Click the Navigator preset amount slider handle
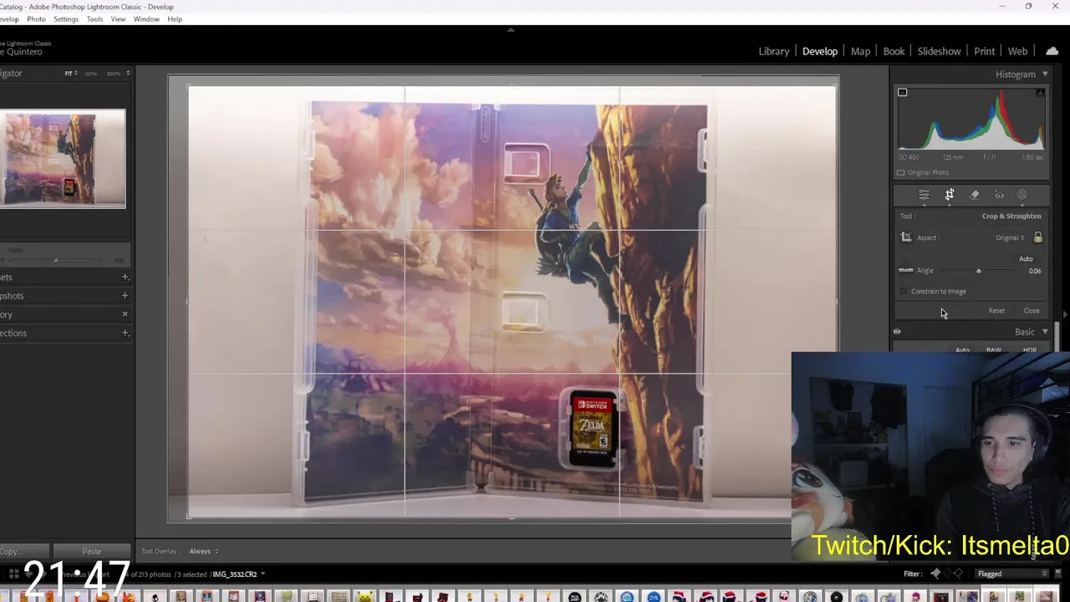Image resolution: width=1070 pixels, height=602 pixels. coord(56,260)
